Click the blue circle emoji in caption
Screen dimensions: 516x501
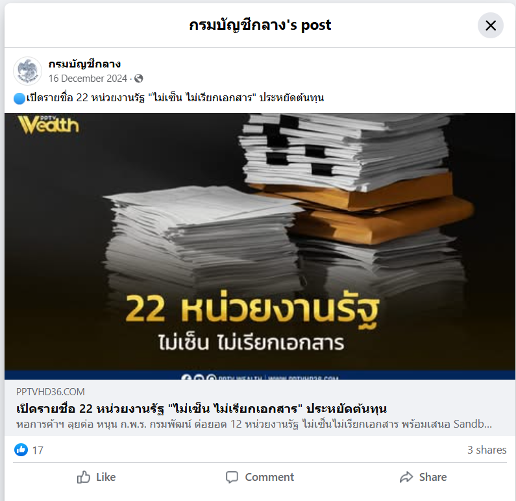pos(19,98)
